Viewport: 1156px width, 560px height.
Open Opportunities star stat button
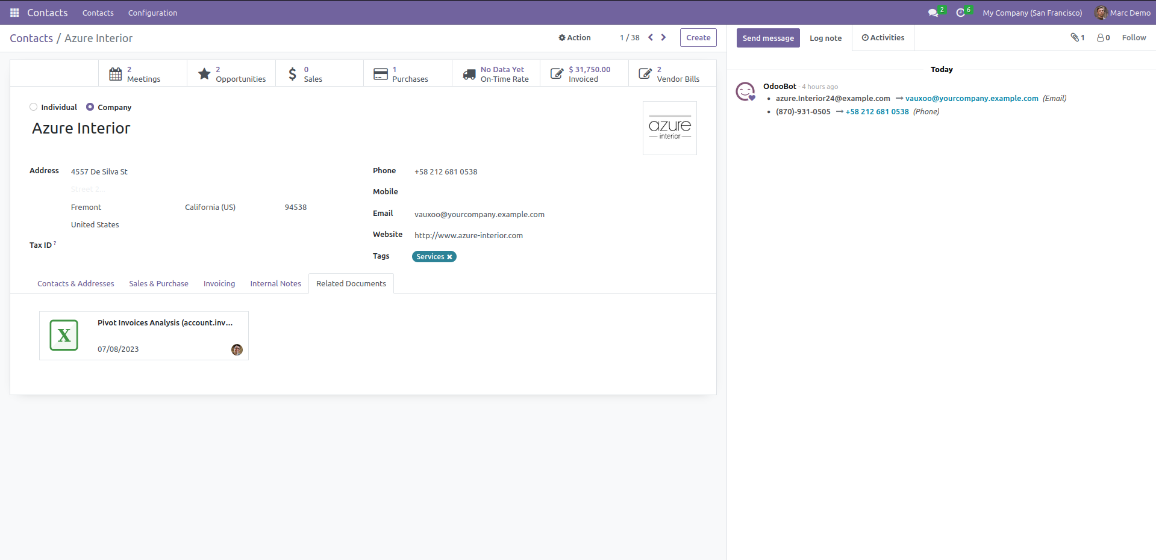pyautogui.click(x=231, y=74)
